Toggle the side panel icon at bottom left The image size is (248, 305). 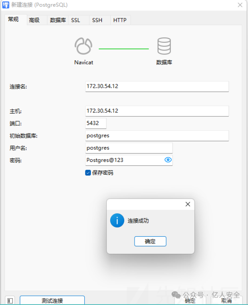[x=10, y=301]
